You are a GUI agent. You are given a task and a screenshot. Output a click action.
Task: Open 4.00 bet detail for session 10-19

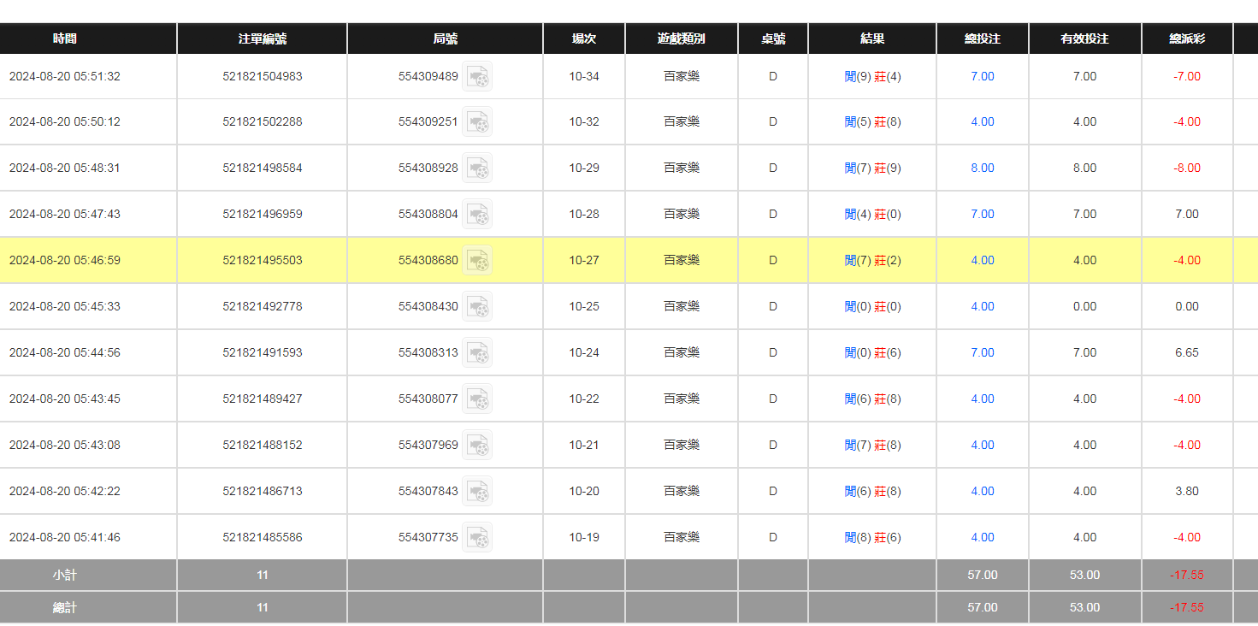982,538
